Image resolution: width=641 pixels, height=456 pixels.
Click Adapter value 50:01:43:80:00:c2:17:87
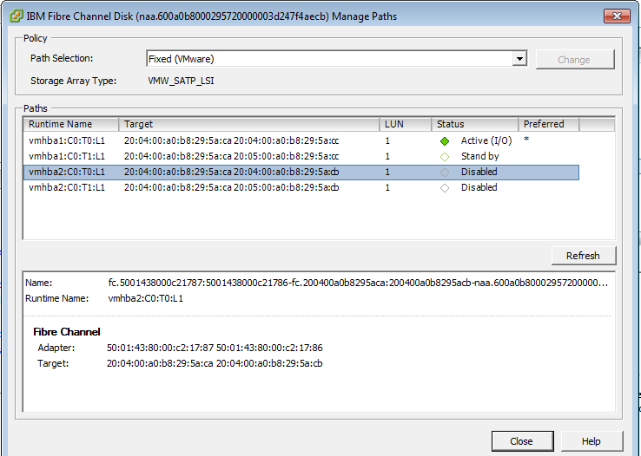tap(215, 348)
